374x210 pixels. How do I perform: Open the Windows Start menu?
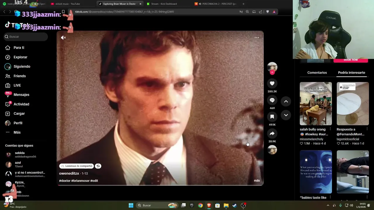point(131,205)
